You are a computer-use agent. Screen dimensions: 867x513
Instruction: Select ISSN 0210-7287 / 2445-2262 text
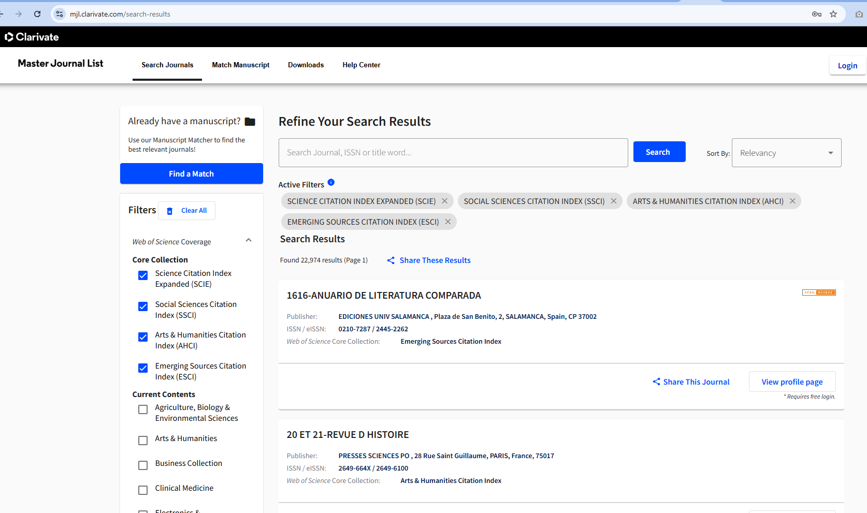[x=373, y=329]
